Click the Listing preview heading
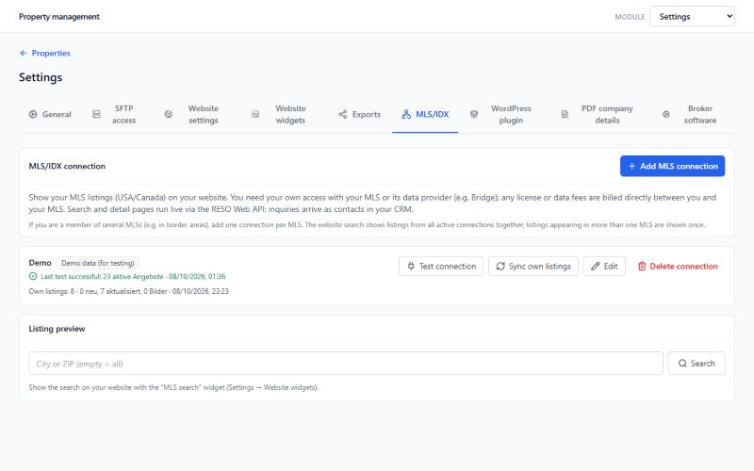Screen dimensions: 754x471 point(57,329)
